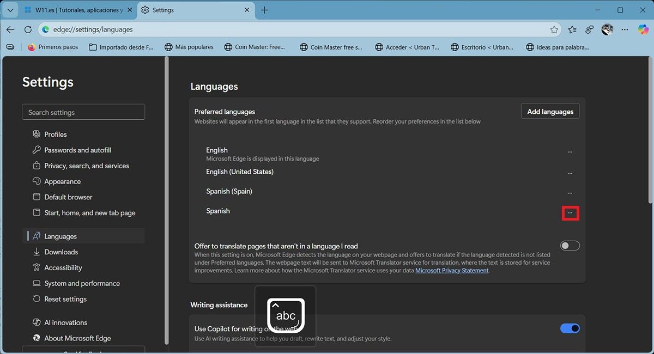This screenshot has height=354, width=654.
Task: Turn on Offer to translate pages toggle
Action: coord(570,246)
